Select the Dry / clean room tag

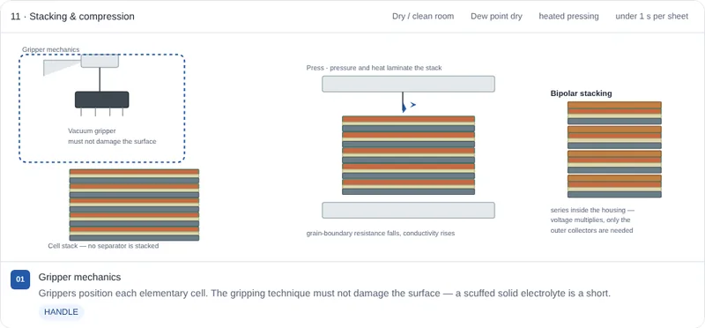point(423,16)
